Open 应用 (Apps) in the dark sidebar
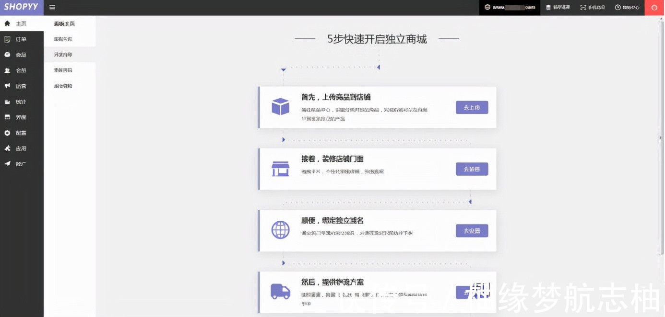The height and width of the screenshot is (317, 665). 22,148
